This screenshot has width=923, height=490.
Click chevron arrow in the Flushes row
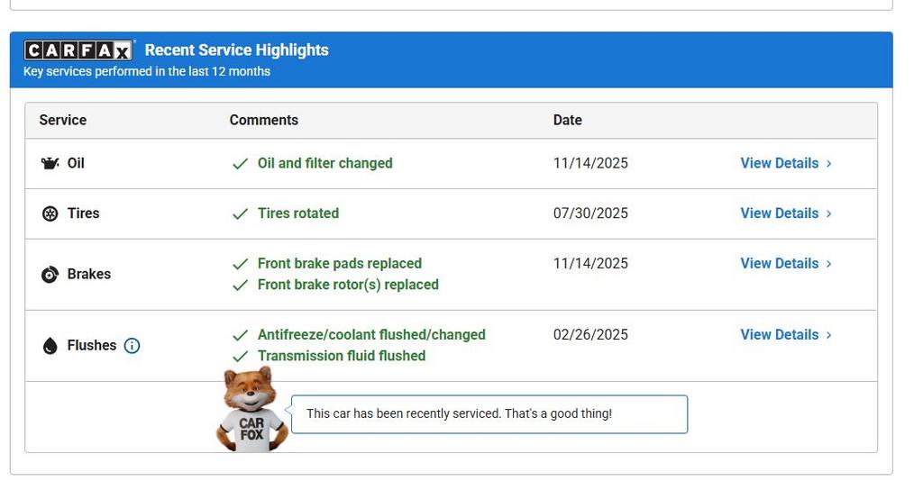pyautogui.click(x=829, y=335)
